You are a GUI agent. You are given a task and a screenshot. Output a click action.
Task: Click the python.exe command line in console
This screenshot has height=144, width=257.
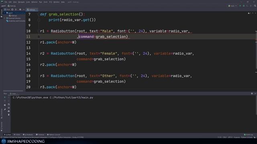tap(53, 98)
